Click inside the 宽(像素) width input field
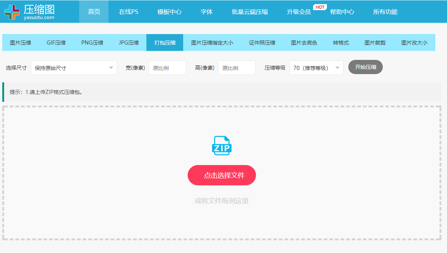 pyautogui.click(x=167, y=67)
